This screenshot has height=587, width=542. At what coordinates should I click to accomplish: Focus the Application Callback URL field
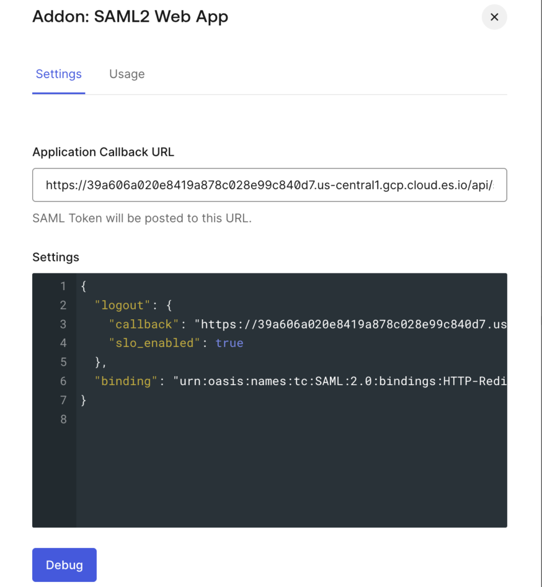269,185
